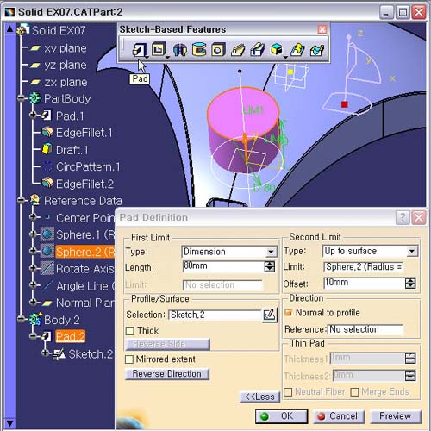Toggle the Normal to profile checkbox
This screenshot has width=431, height=431.
288,313
